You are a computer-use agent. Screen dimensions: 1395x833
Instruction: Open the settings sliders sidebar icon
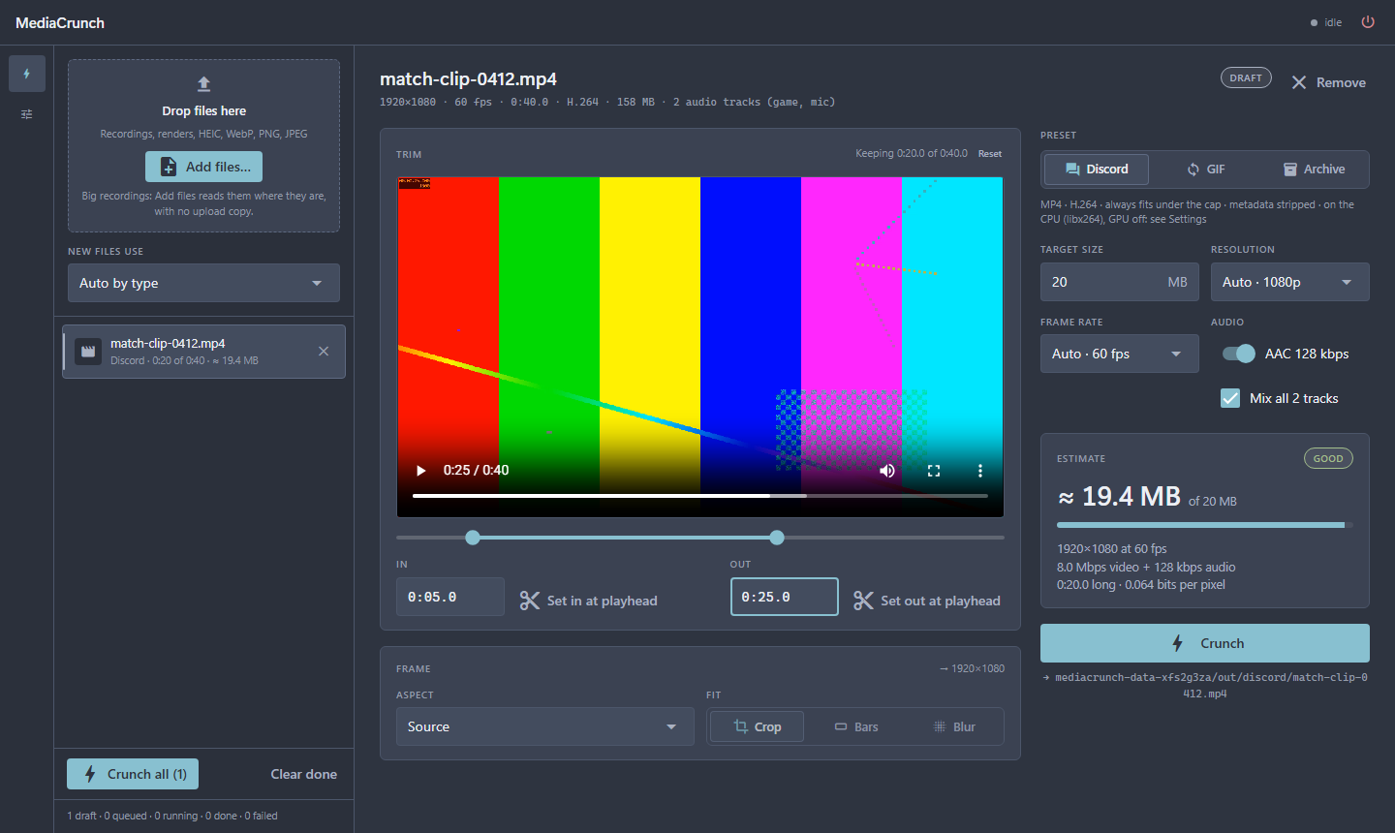pyautogui.click(x=27, y=114)
